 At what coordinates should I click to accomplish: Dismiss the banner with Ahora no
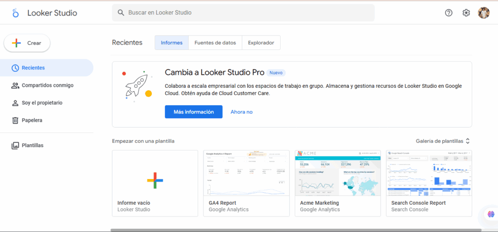(x=241, y=112)
